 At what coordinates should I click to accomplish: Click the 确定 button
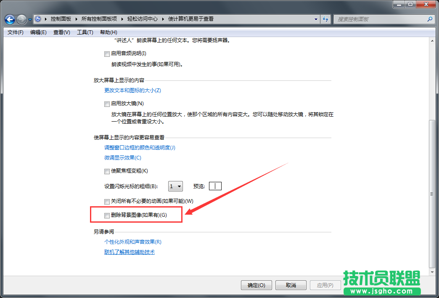coord(256,285)
